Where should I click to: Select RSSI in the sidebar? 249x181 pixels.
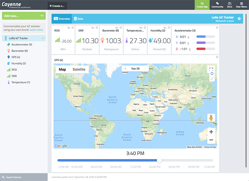coord(14,70)
